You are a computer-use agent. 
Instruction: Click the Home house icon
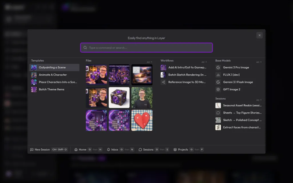click(x=76, y=150)
